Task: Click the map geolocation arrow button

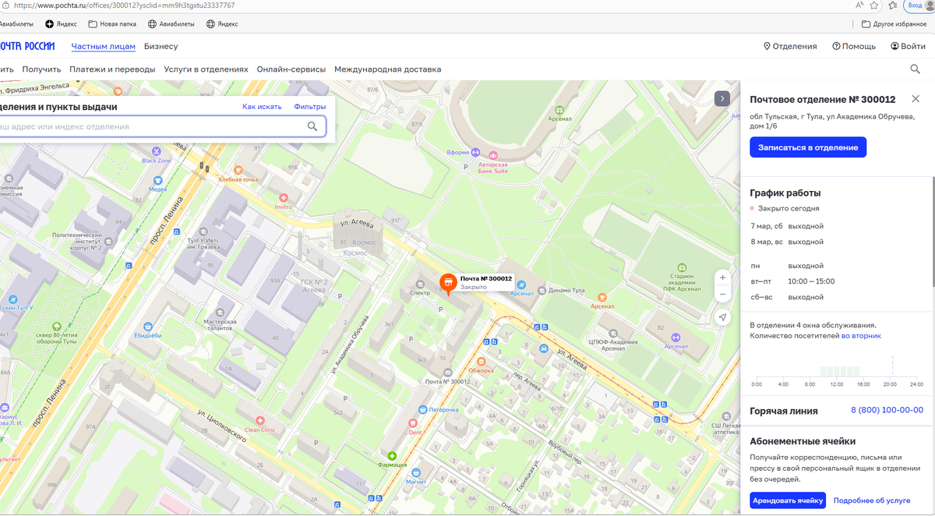Action: click(722, 317)
